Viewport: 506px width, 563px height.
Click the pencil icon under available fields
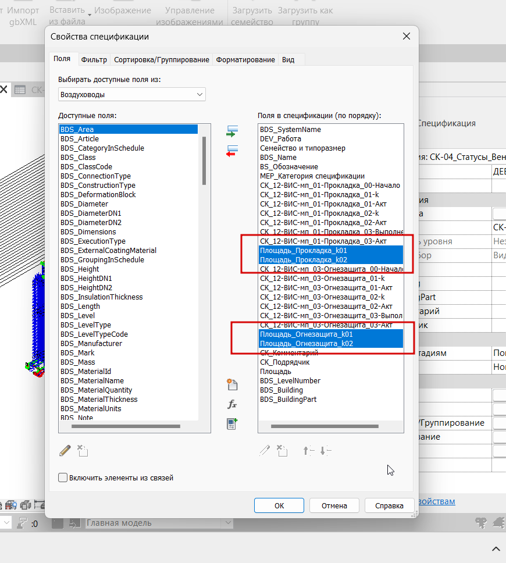tap(65, 450)
